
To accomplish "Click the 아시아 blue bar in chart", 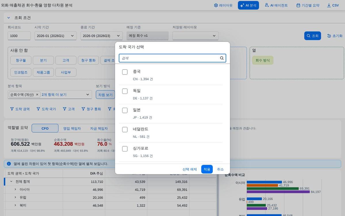I will tap(264, 182).
